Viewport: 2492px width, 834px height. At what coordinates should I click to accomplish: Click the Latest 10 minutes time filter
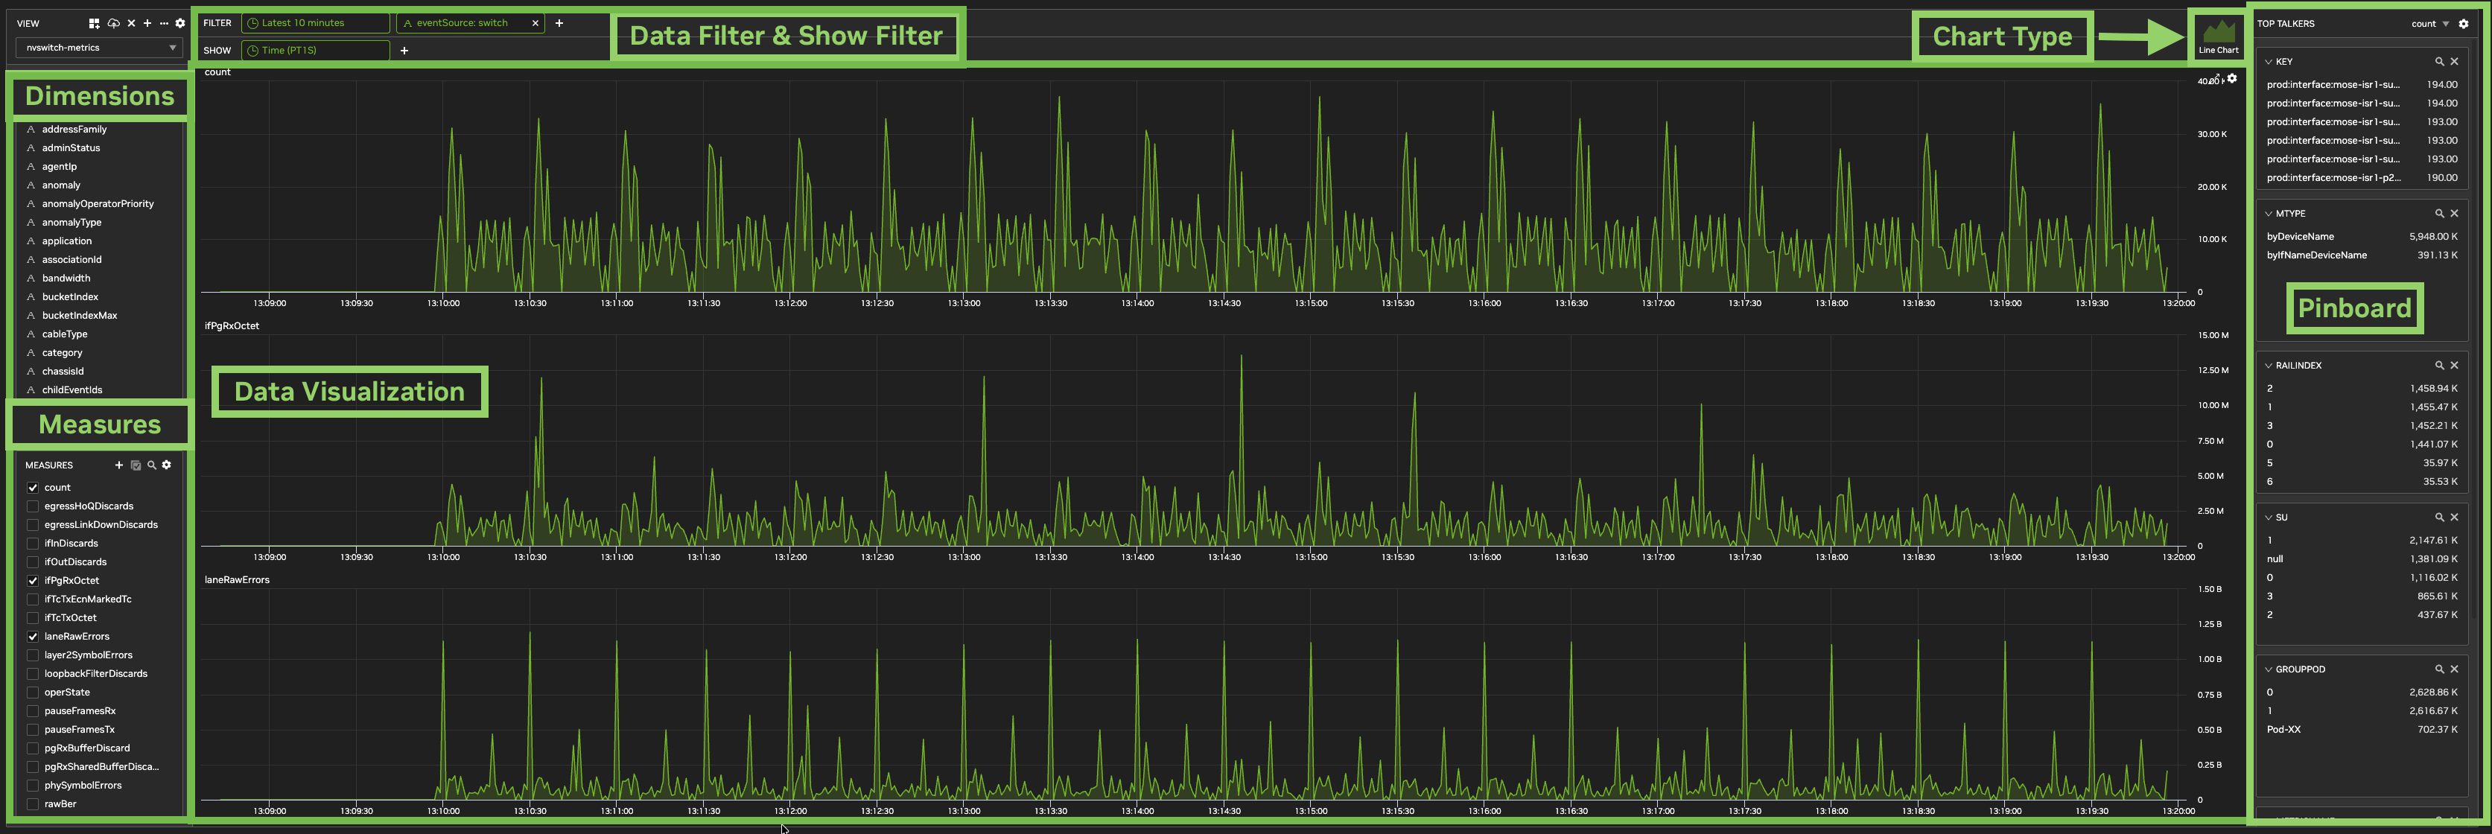pos(317,23)
